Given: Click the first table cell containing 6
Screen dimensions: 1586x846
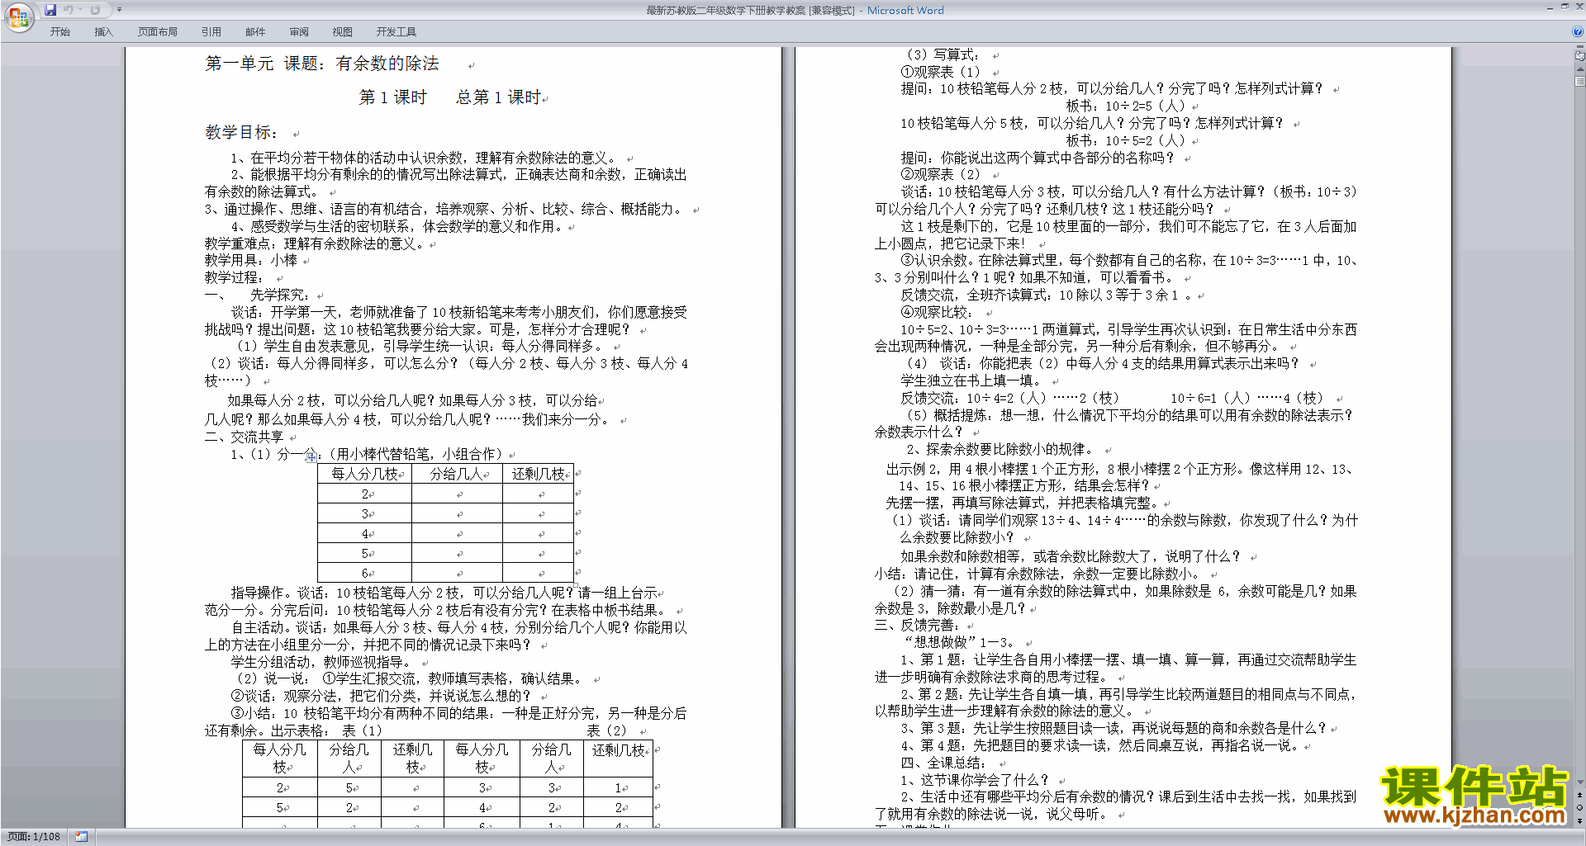Looking at the screenshot, I should pos(364,573).
